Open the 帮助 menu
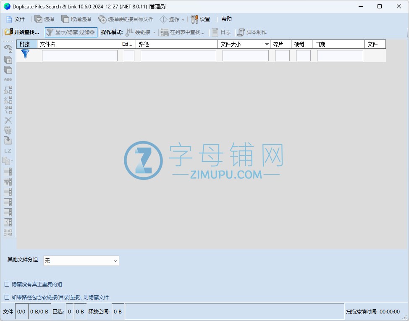Image resolution: width=409 pixels, height=321 pixels. click(x=227, y=19)
